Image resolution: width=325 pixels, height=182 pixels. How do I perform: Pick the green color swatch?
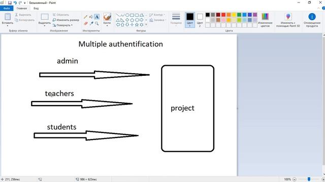[239, 15]
